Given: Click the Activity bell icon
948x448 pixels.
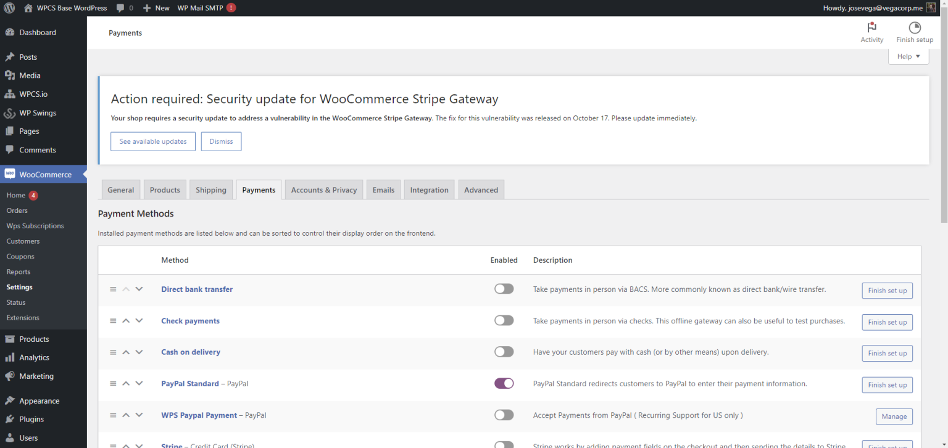Looking at the screenshot, I should point(871,28).
